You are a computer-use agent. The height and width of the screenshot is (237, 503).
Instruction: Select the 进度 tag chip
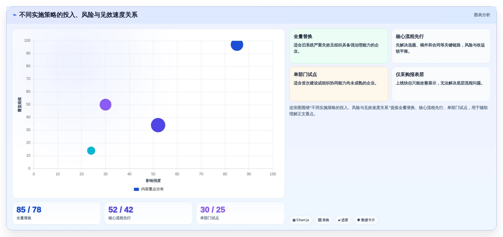point(343,220)
